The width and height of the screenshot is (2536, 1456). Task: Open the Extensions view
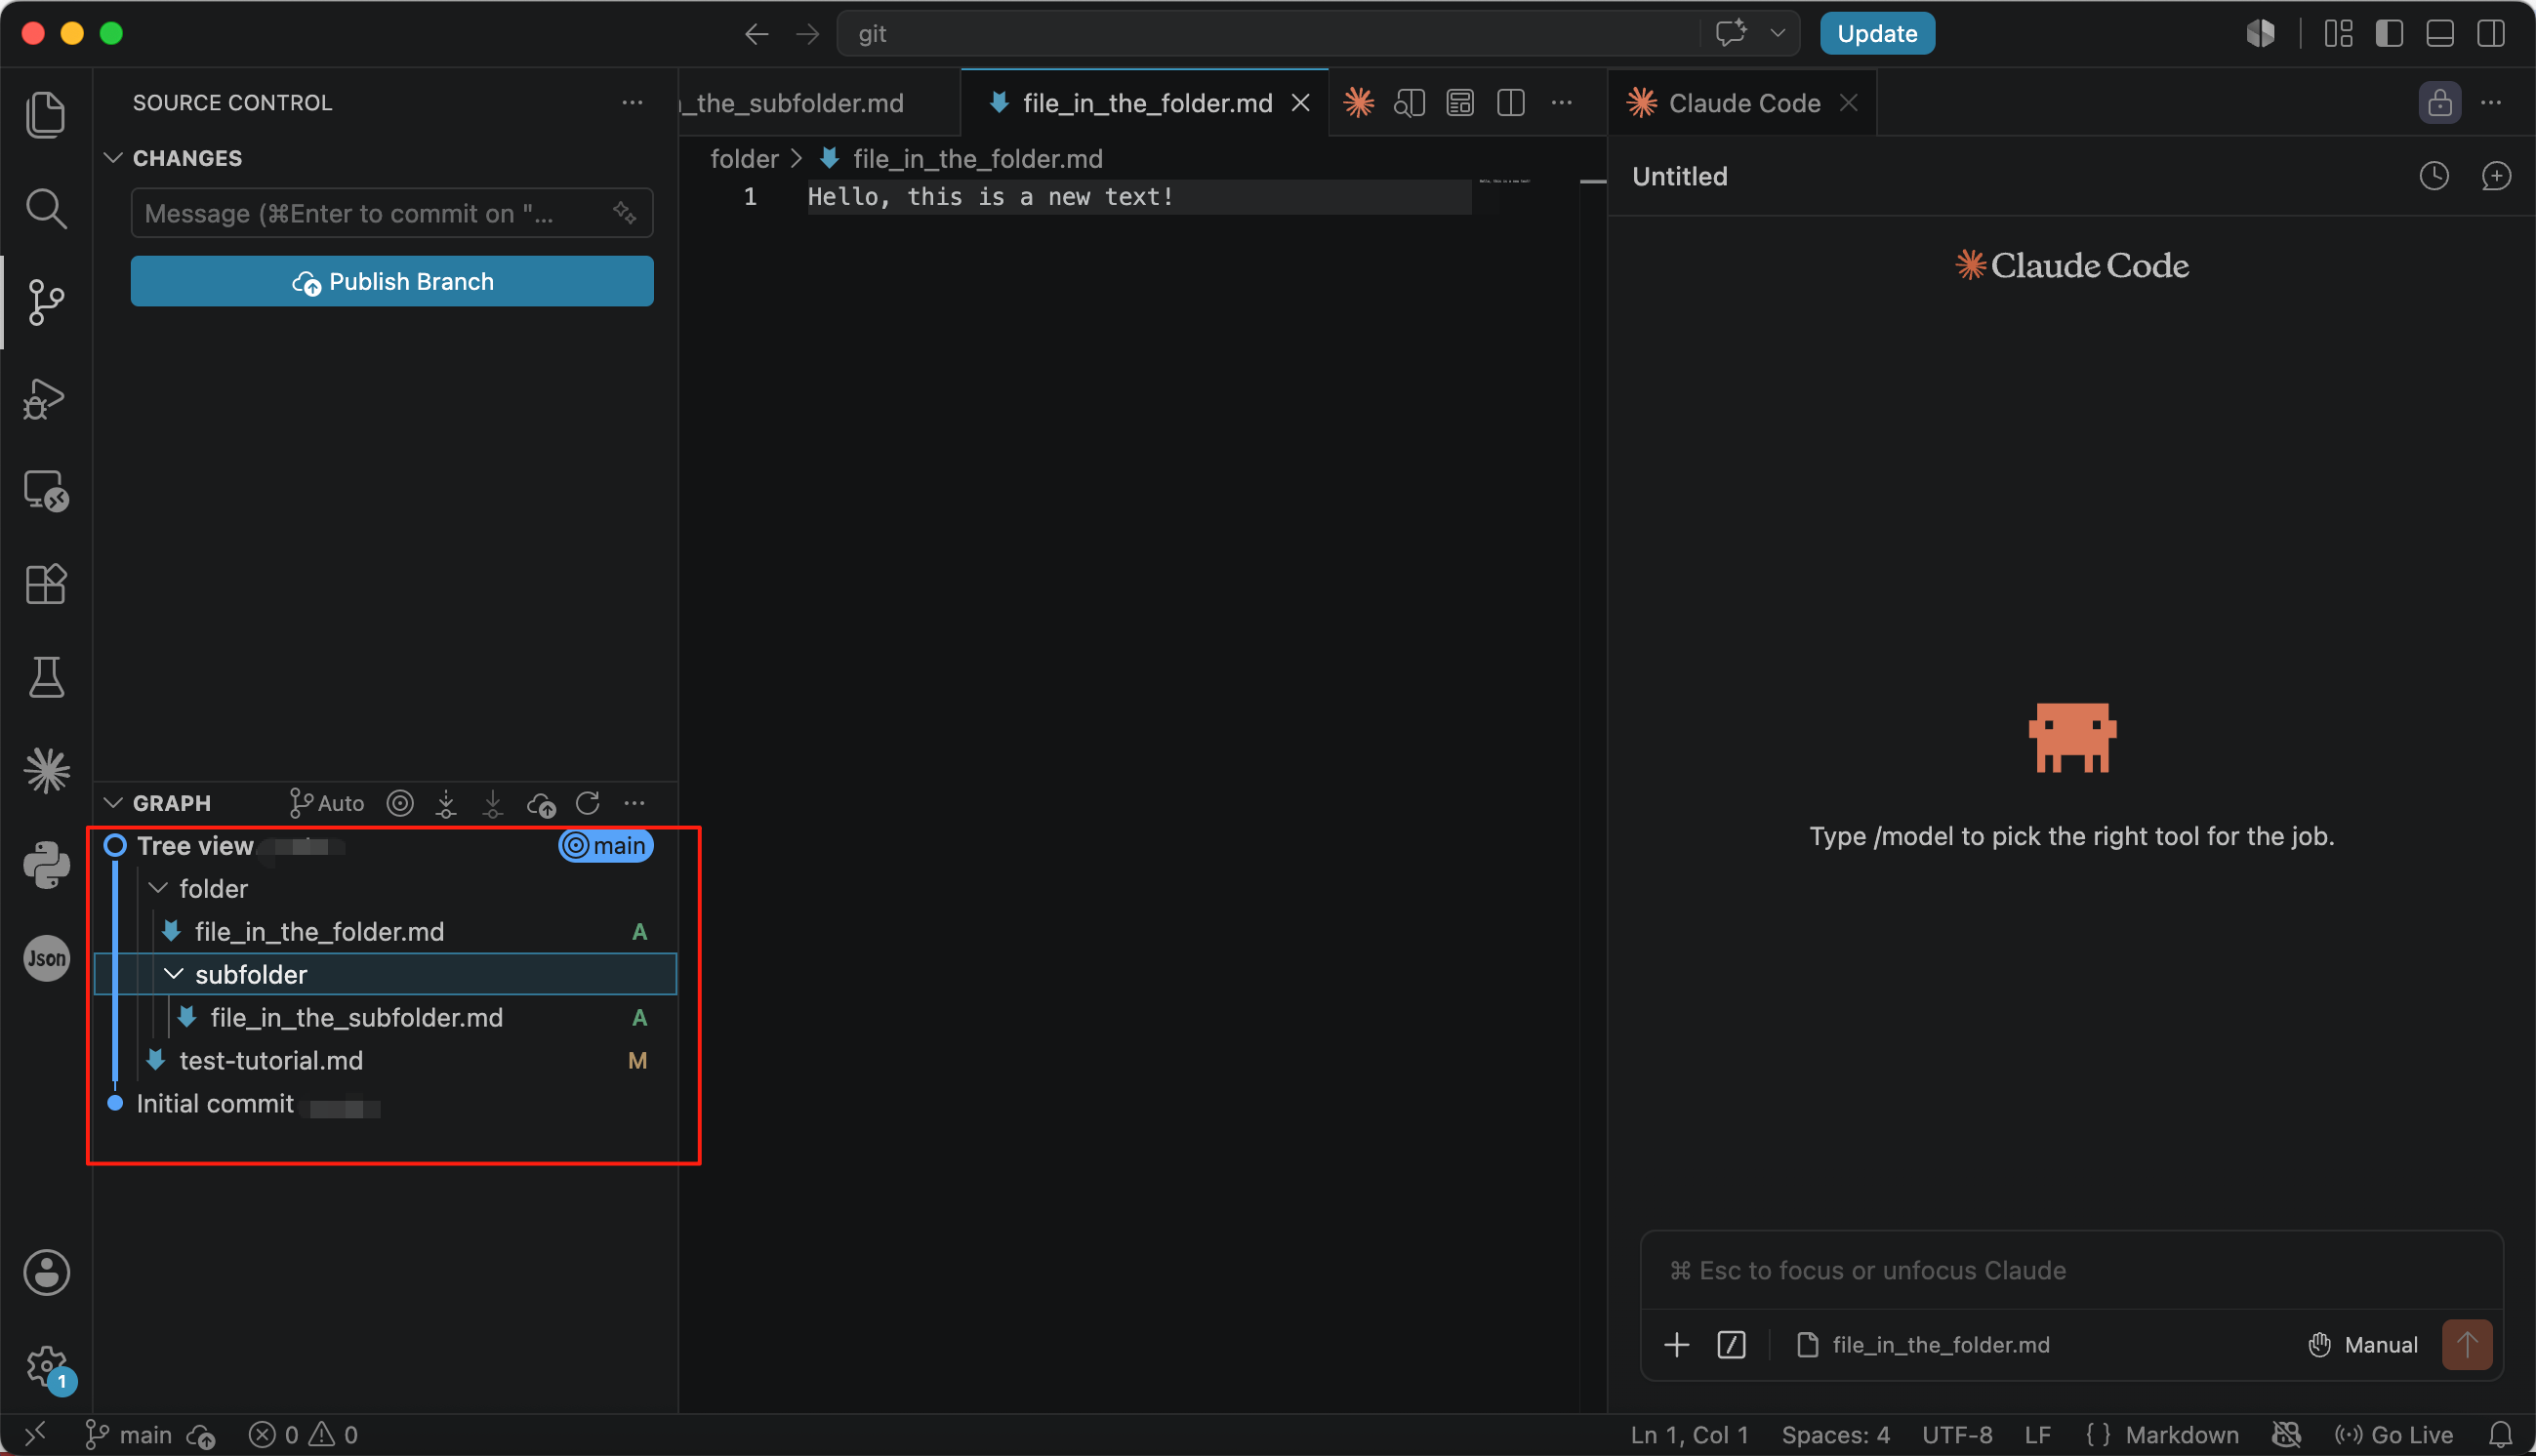coord(46,584)
